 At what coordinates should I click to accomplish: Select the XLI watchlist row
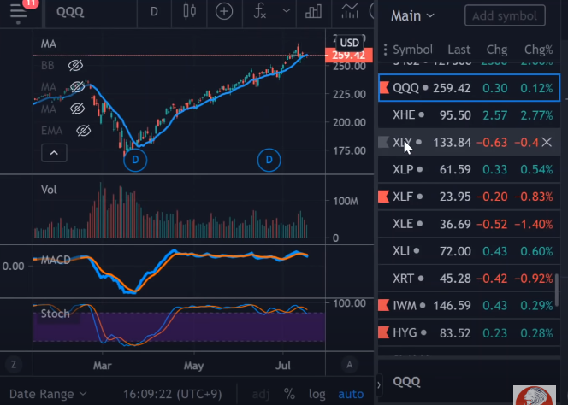(x=469, y=251)
